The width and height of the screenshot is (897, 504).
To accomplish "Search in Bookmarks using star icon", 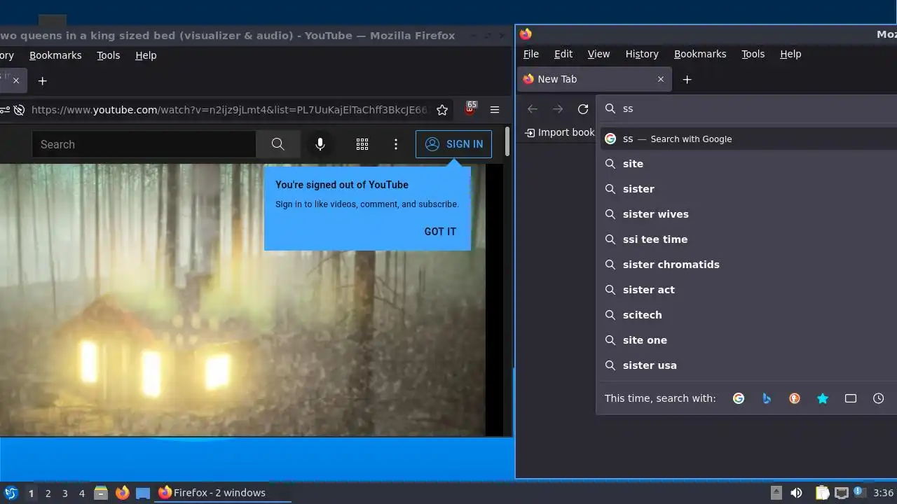I will click(x=823, y=398).
